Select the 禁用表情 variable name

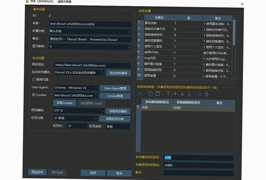coord(150,76)
